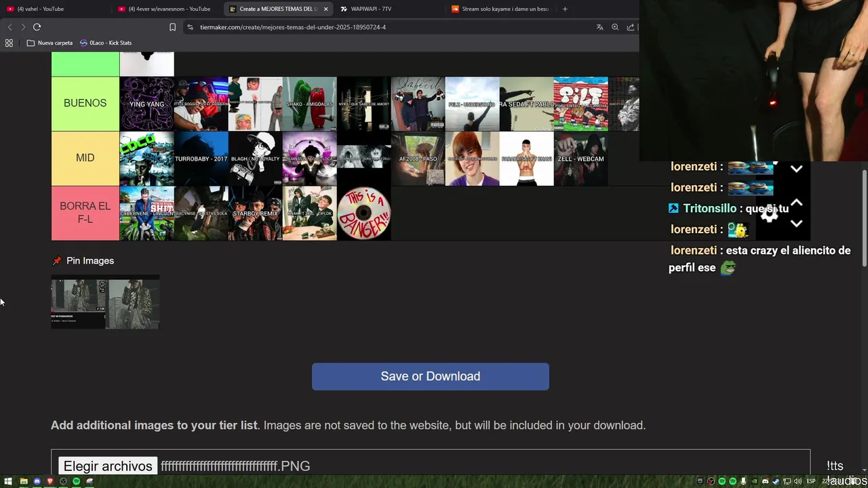
Task: Click the BORRA EL F-L tier label
Action: (x=85, y=213)
